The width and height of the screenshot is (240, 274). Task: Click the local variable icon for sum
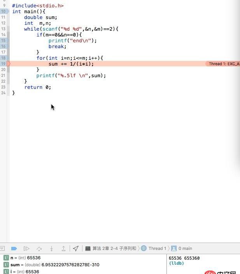(6, 265)
